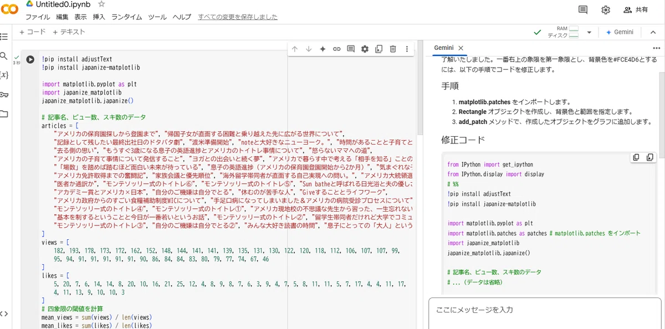This screenshot has width=665, height=329.
Task: Click the cell toolbar Gemini sparkle icon
Action: click(323, 49)
